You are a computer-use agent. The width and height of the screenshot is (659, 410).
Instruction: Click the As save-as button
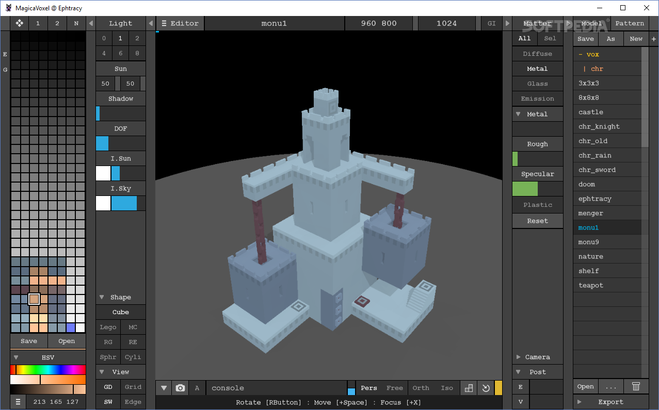click(x=610, y=39)
